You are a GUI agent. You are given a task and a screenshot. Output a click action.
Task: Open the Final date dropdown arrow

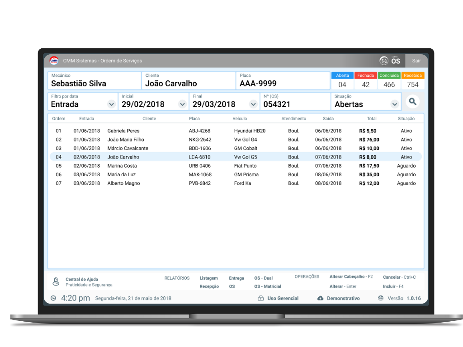pyautogui.click(x=253, y=104)
